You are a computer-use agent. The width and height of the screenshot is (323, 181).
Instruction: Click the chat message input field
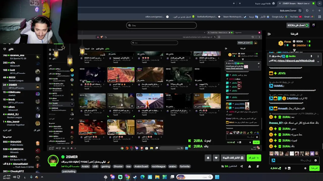pos(294,160)
